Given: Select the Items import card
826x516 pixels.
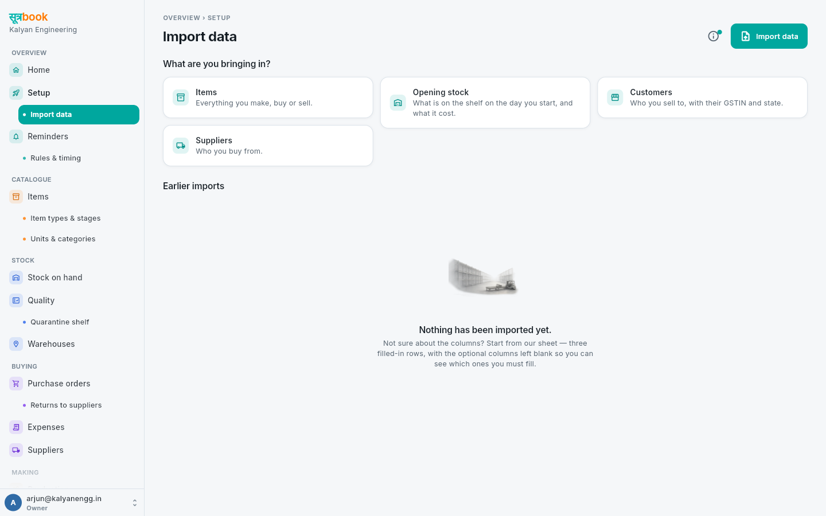Looking at the screenshot, I should 268,97.
